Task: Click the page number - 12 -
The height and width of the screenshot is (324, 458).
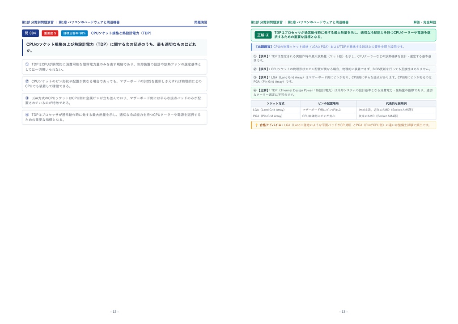Action: (x=114, y=312)
